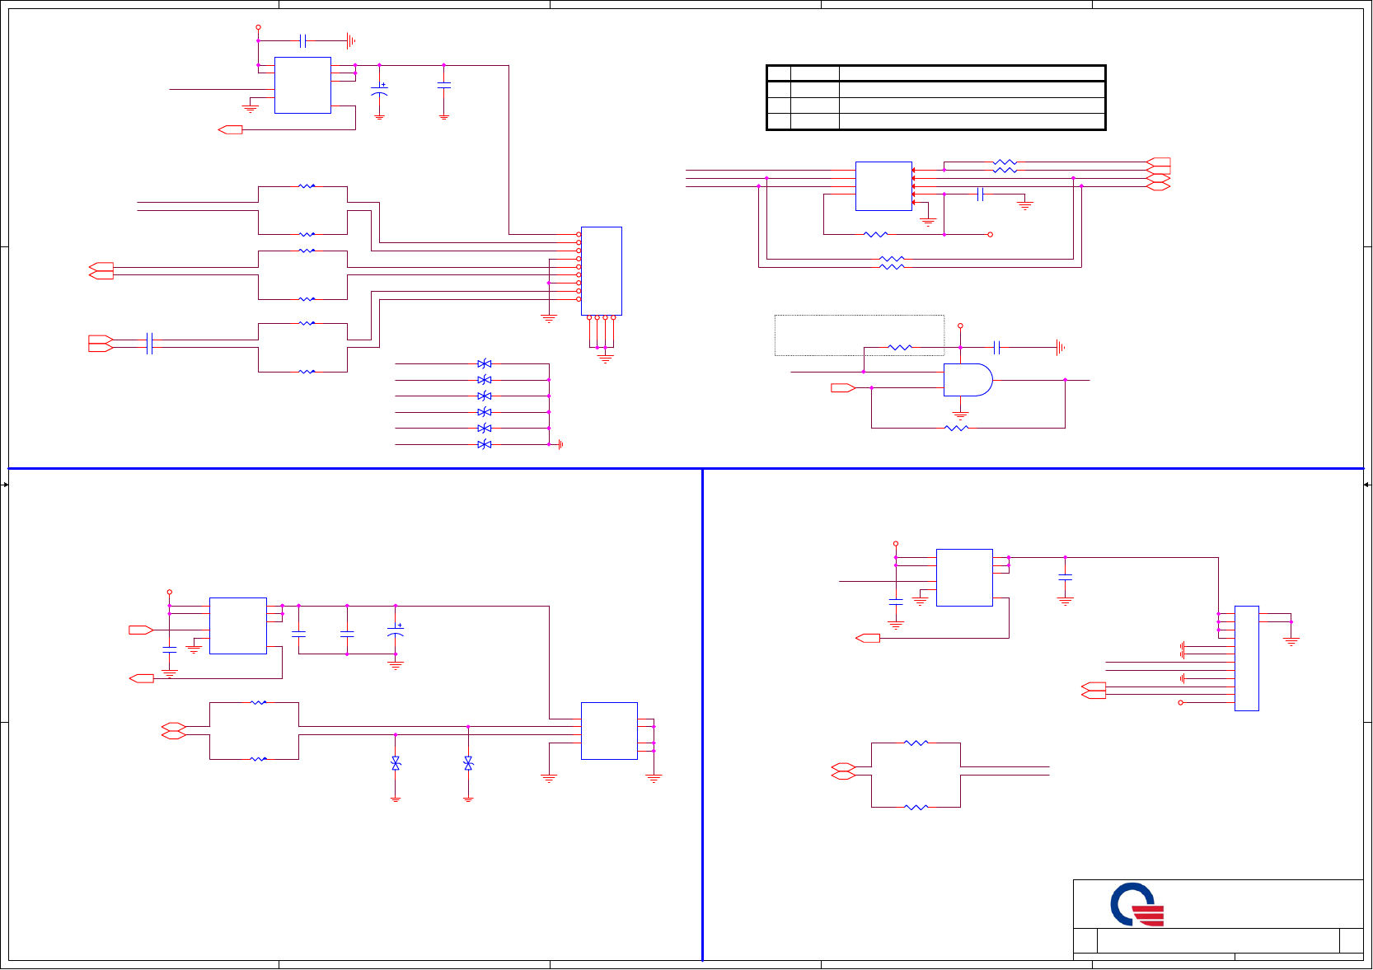Select the blue IC rectangle in top-right circuit
This screenshot has width=1373, height=970.
[883, 186]
